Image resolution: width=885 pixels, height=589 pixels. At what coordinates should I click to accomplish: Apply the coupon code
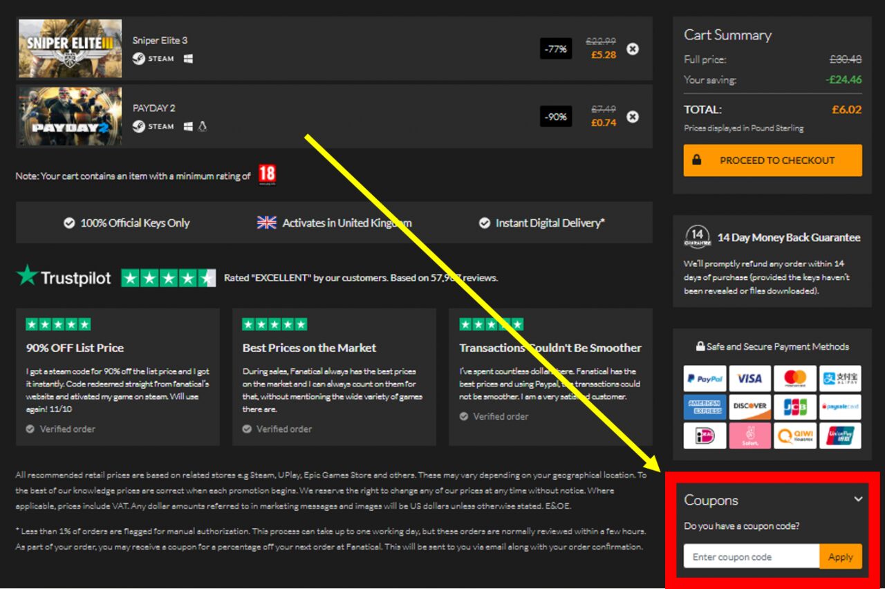point(841,557)
